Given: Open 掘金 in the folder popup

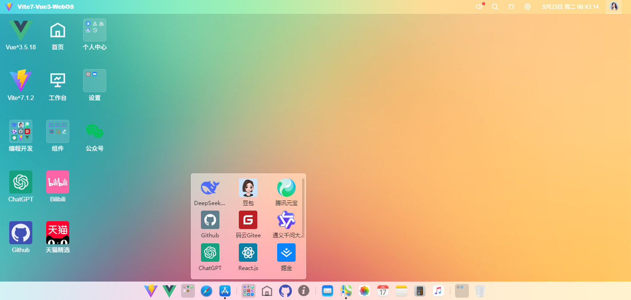Looking at the screenshot, I should 286,253.
